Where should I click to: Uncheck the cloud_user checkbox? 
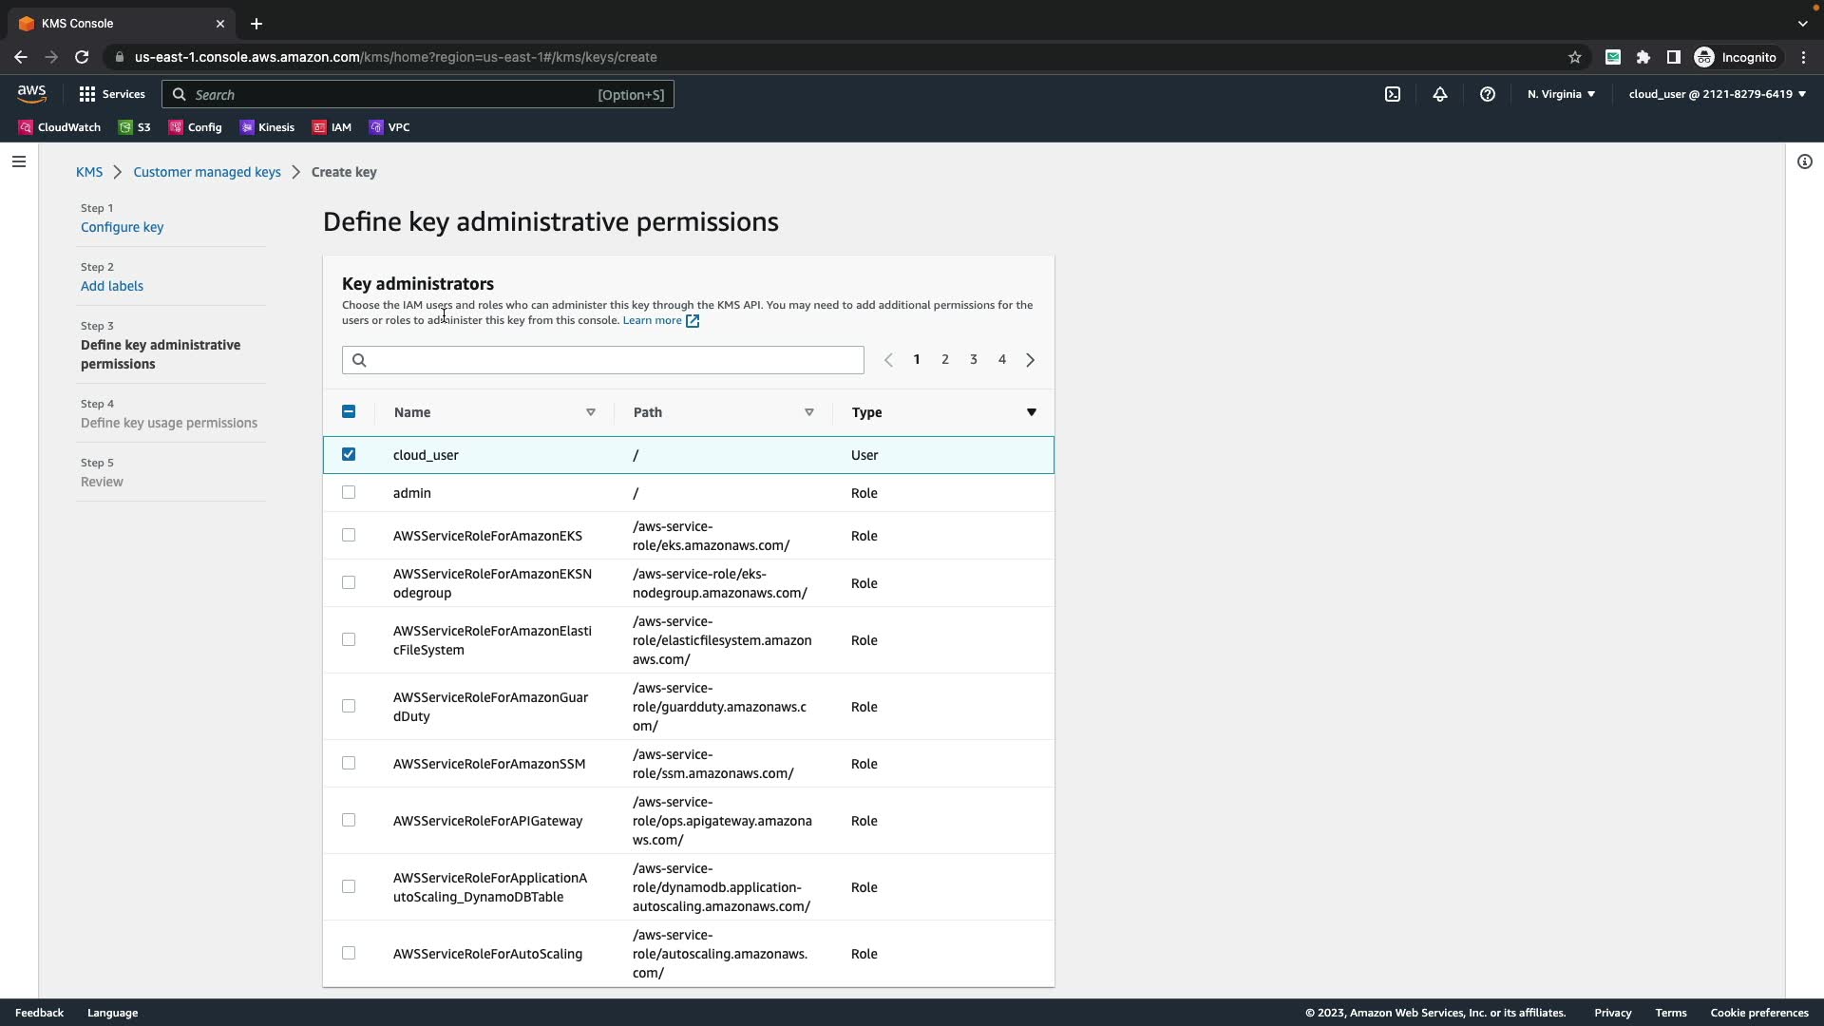pos(349,455)
